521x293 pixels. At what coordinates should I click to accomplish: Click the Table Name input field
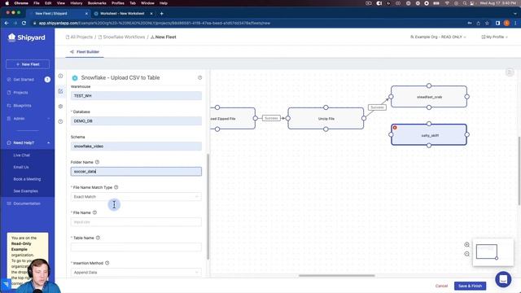[x=136, y=247]
